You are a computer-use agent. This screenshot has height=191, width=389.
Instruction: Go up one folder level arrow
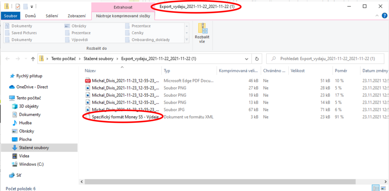[x=33, y=59]
